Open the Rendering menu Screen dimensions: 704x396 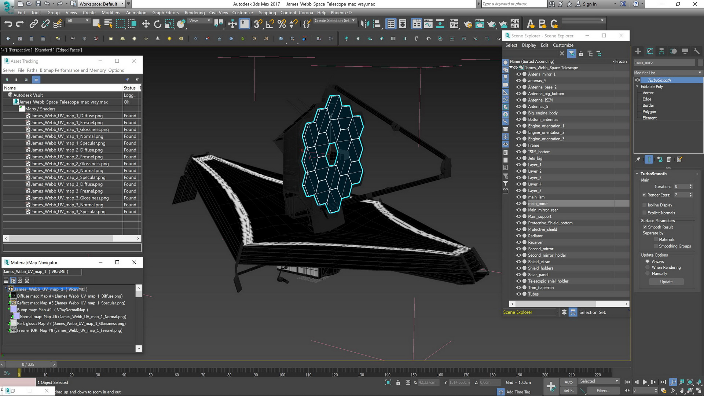194,12
